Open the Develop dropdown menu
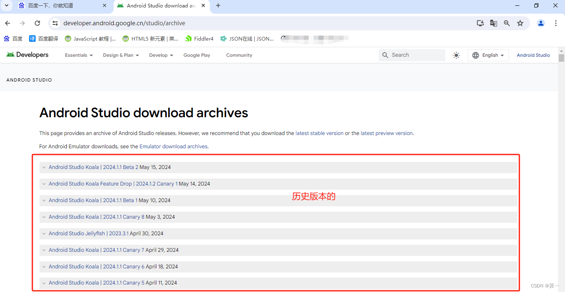 pyautogui.click(x=161, y=55)
